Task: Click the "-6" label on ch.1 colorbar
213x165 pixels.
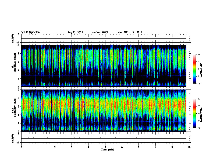Action: (199, 54)
